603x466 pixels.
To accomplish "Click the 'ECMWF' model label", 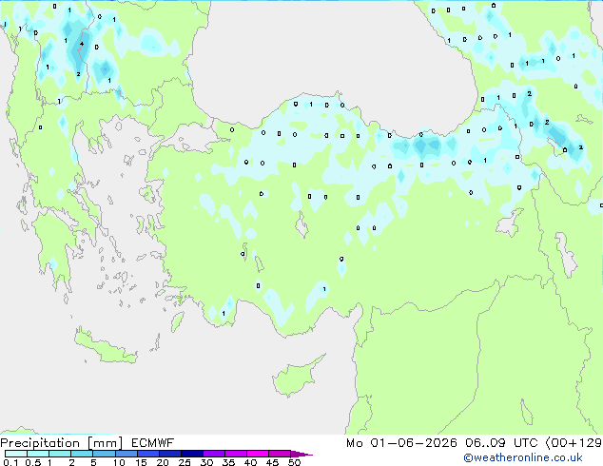I will (153, 443).
